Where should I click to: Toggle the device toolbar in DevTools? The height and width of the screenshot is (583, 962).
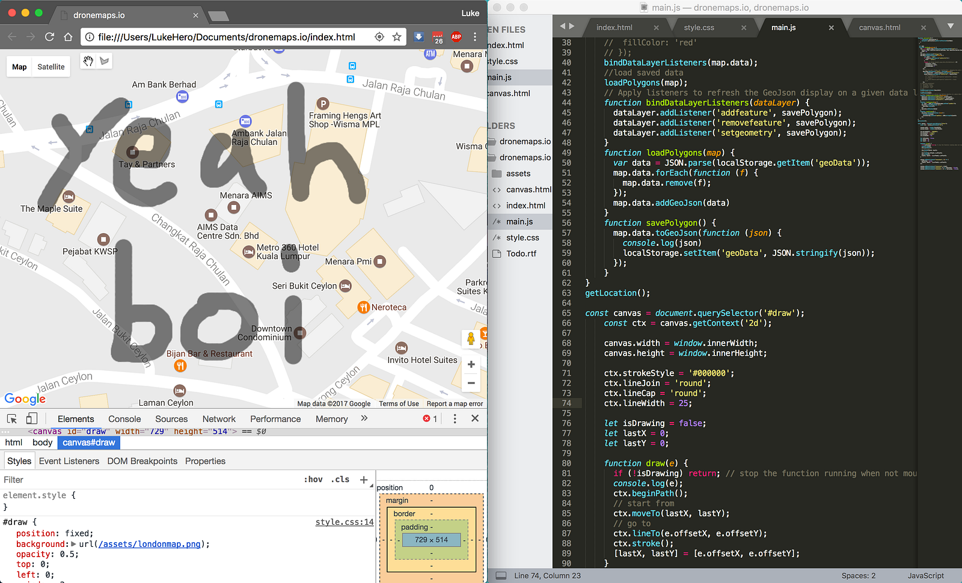pyautogui.click(x=32, y=418)
